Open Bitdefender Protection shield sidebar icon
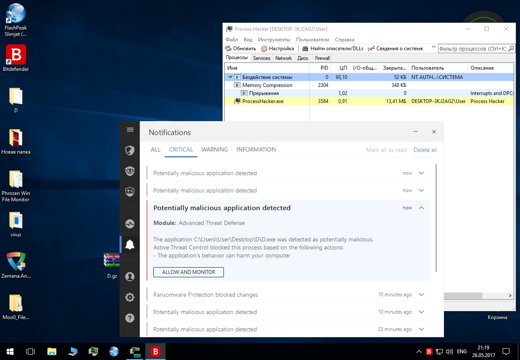 [130, 150]
